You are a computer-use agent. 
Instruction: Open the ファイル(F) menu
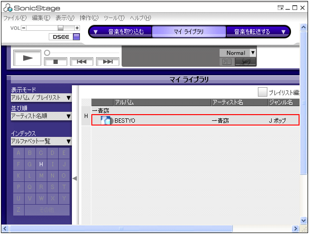[15, 18]
